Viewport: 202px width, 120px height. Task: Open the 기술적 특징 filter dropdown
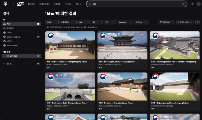click(68, 22)
